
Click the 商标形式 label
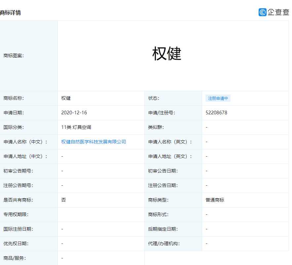tap(158, 214)
